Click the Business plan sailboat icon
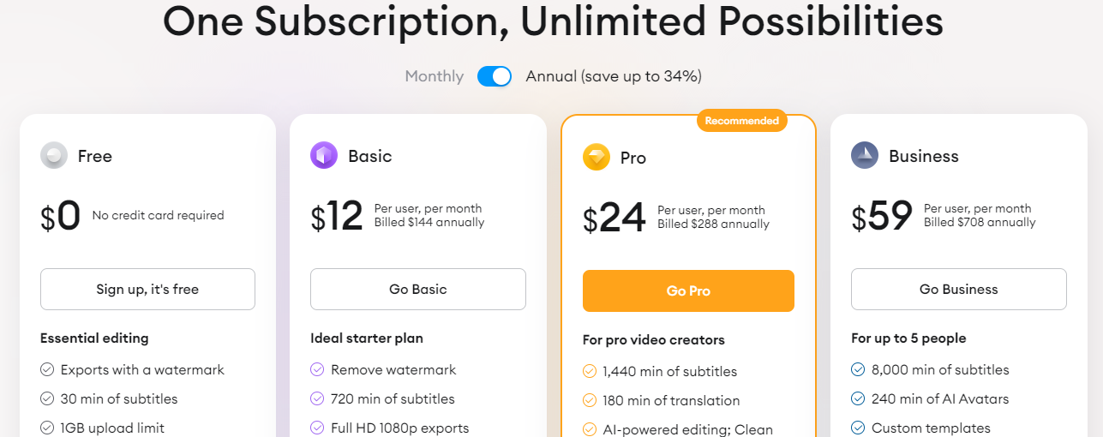The image size is (1103, 437). point(865,156)
